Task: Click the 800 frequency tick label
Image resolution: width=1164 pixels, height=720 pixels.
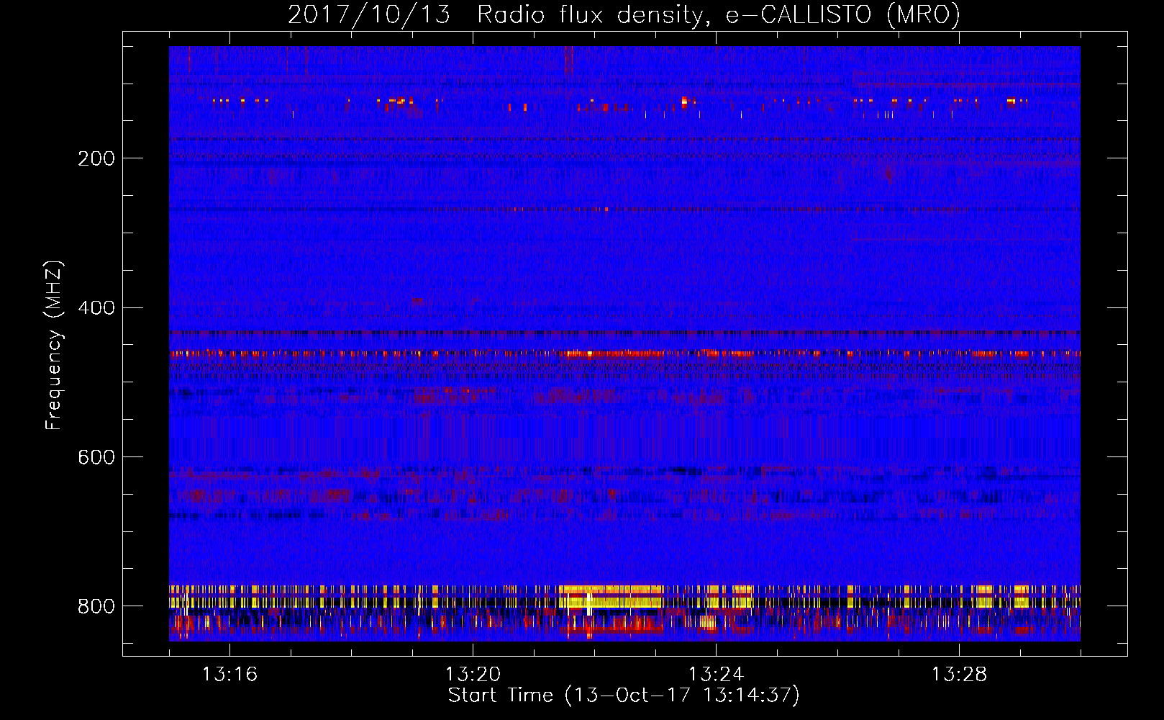Action: point(96,606)
